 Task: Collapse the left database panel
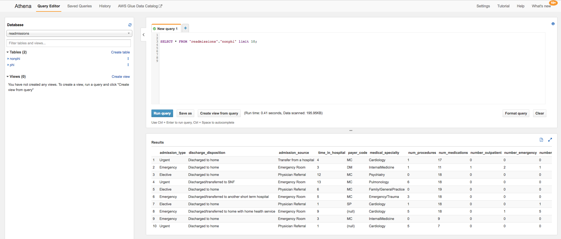pos(143,35)
